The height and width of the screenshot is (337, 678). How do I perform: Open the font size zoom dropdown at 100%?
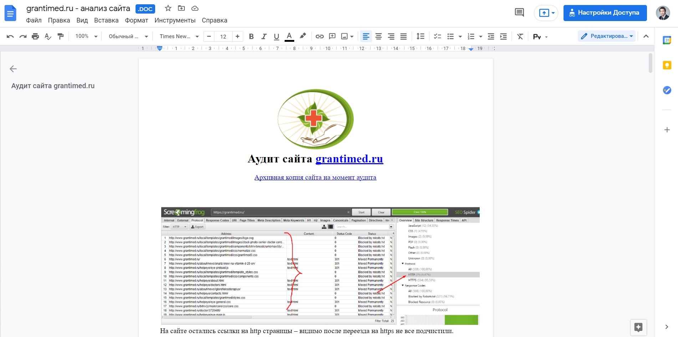click(85, 36)
